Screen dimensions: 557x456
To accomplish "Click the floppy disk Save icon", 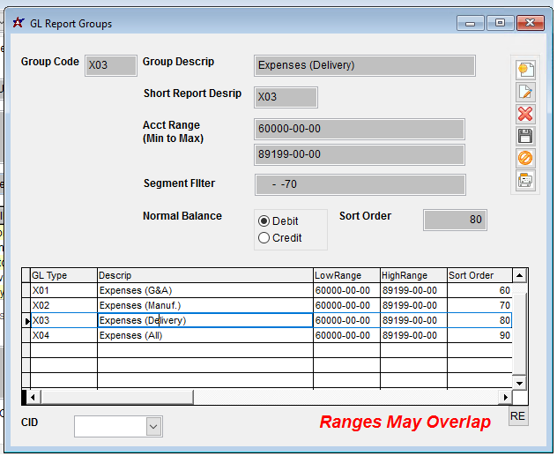I will pos(525,136).
